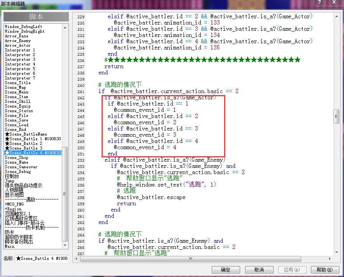Select the highlighted ★Scene_Battle 4 #190630 script
344x277 pixels.
pos(33,153)
